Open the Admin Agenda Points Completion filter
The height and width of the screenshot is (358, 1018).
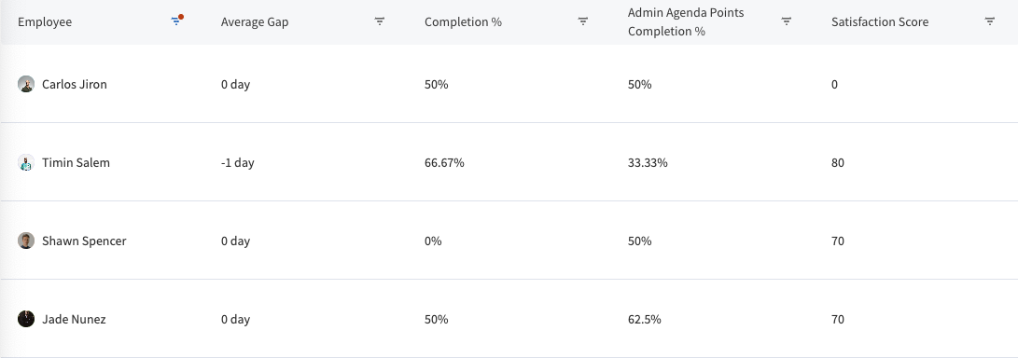pos(787,21)
